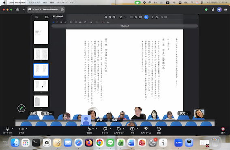Image resolution: width=230 pixels, height=150 pixels.
Task: Expand the highlight pen color dropdown
Action: 125,17
